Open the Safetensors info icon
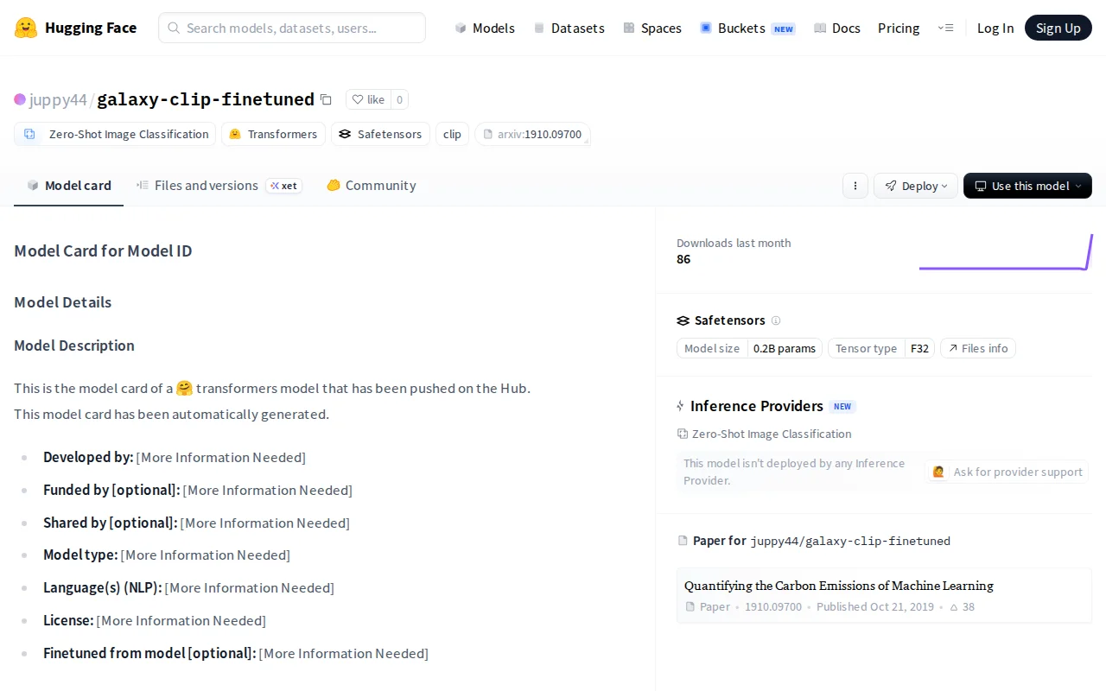 (x=776, y=320)
